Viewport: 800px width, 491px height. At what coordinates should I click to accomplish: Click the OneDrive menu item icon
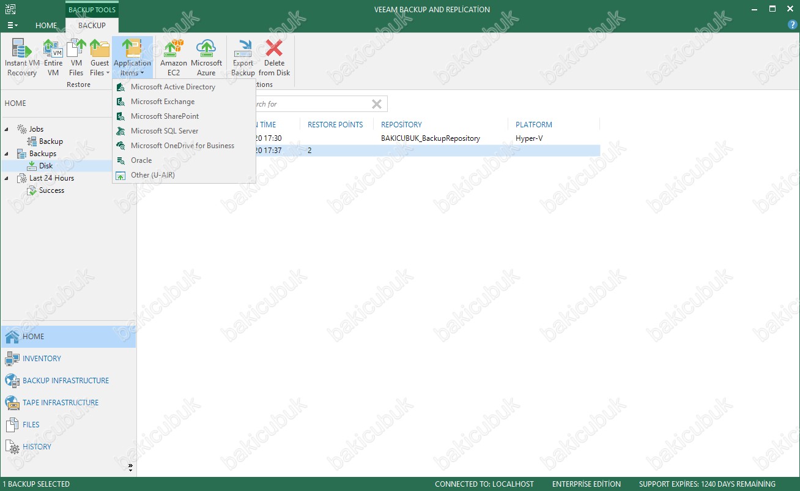coord(121,146)
